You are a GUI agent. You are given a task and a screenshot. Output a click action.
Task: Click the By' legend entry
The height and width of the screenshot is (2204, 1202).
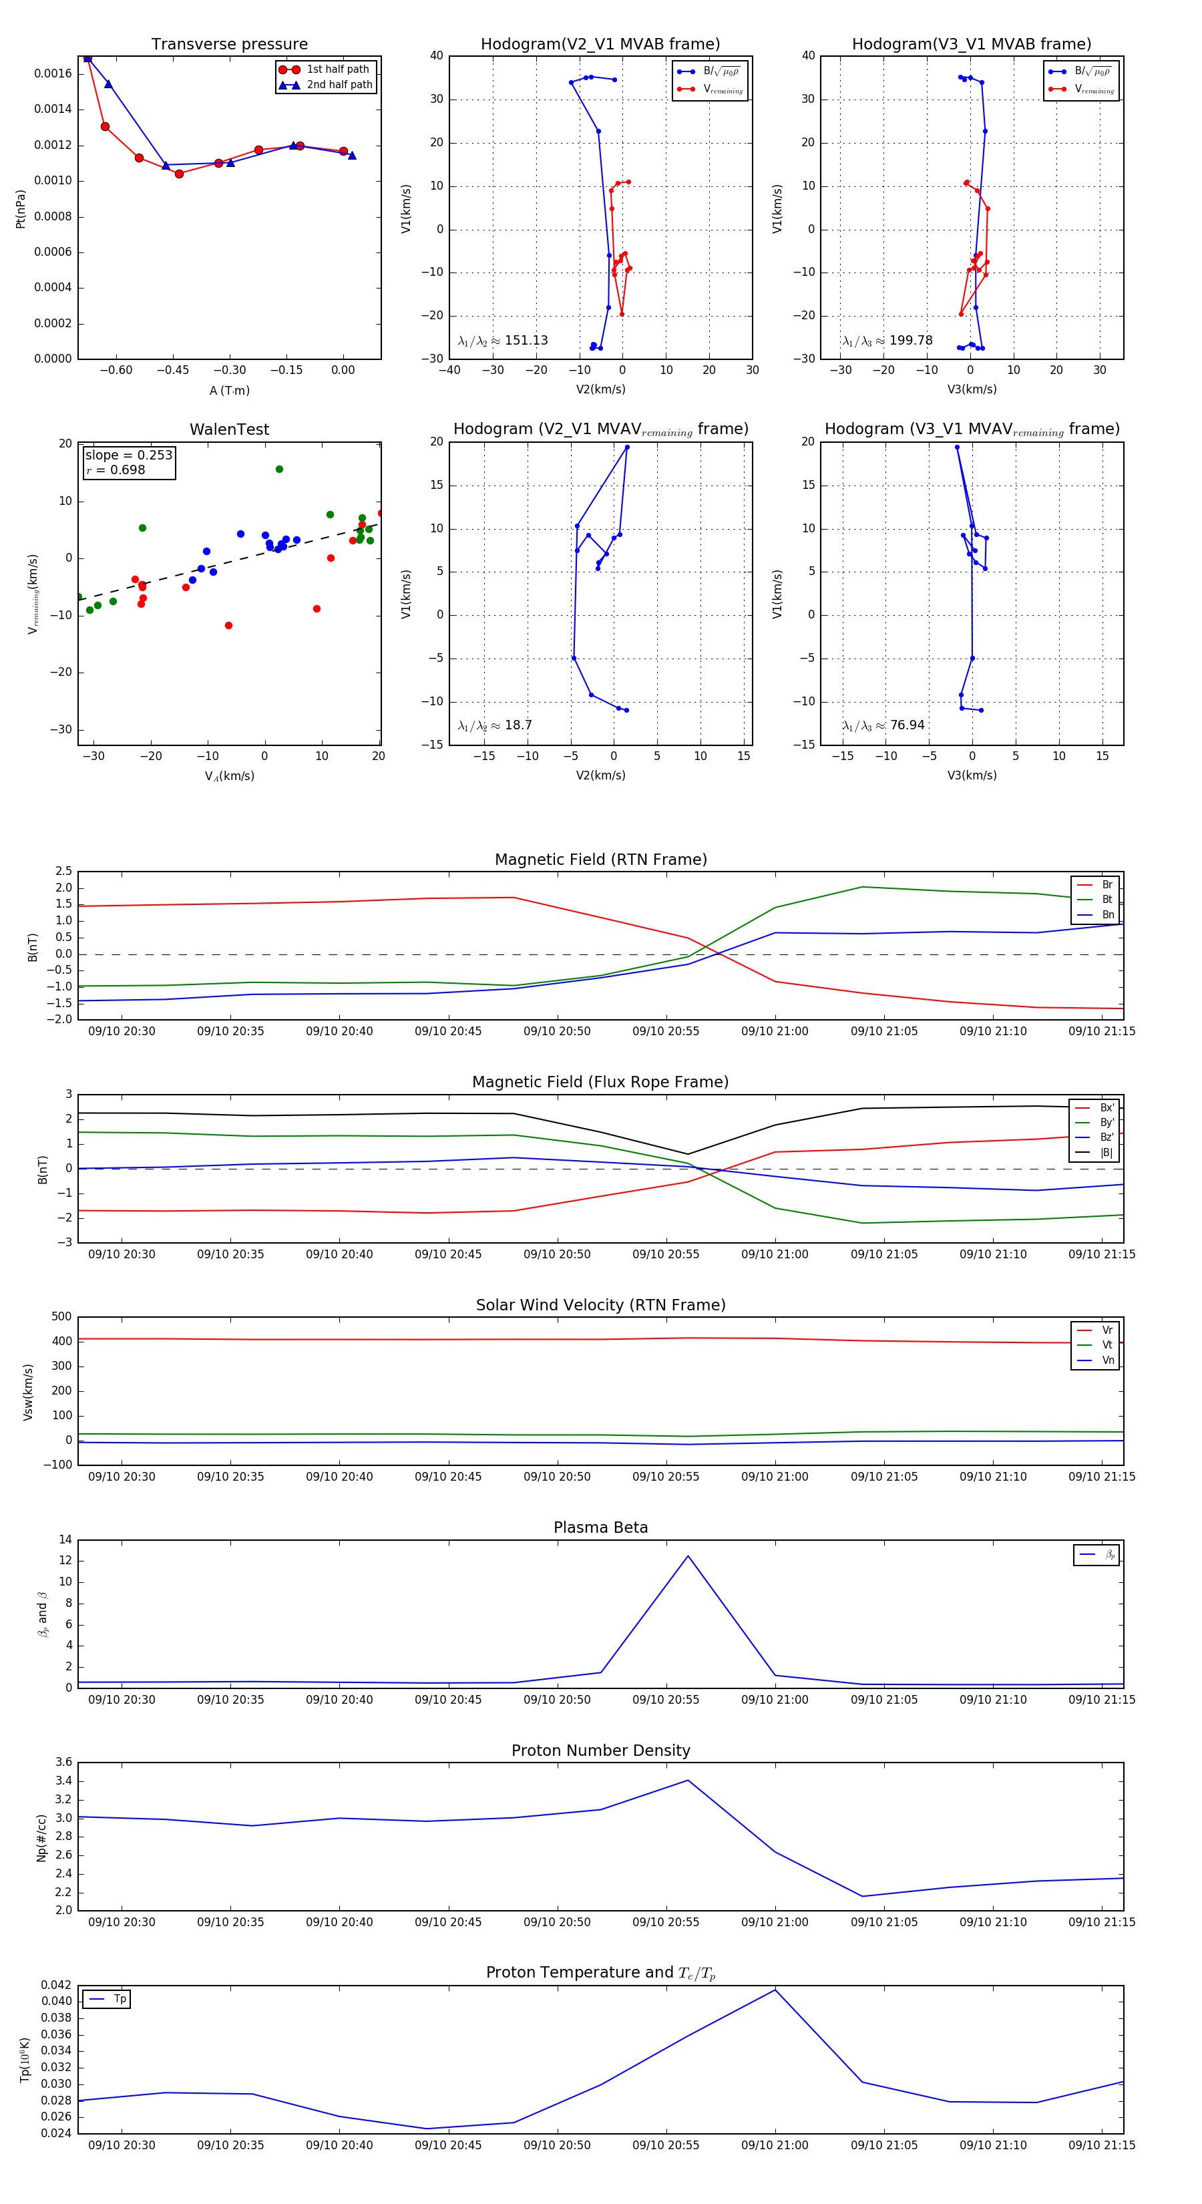(1094, 1123)
